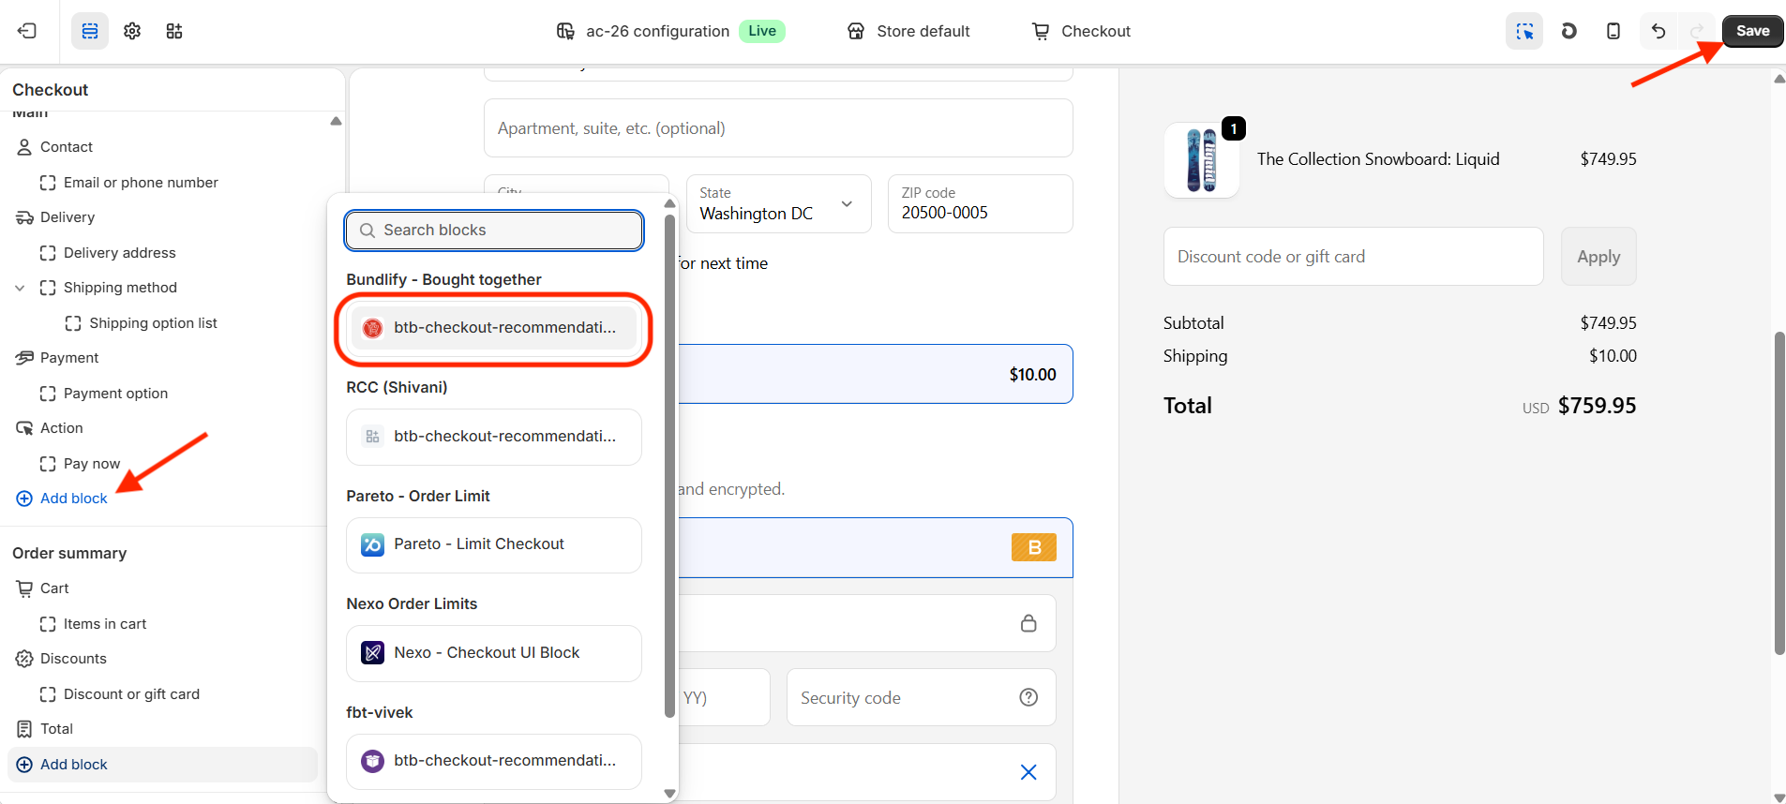Select Nexo - Checkout UI Block
Screen dimensions: 1786x804
tap(494, 653)
